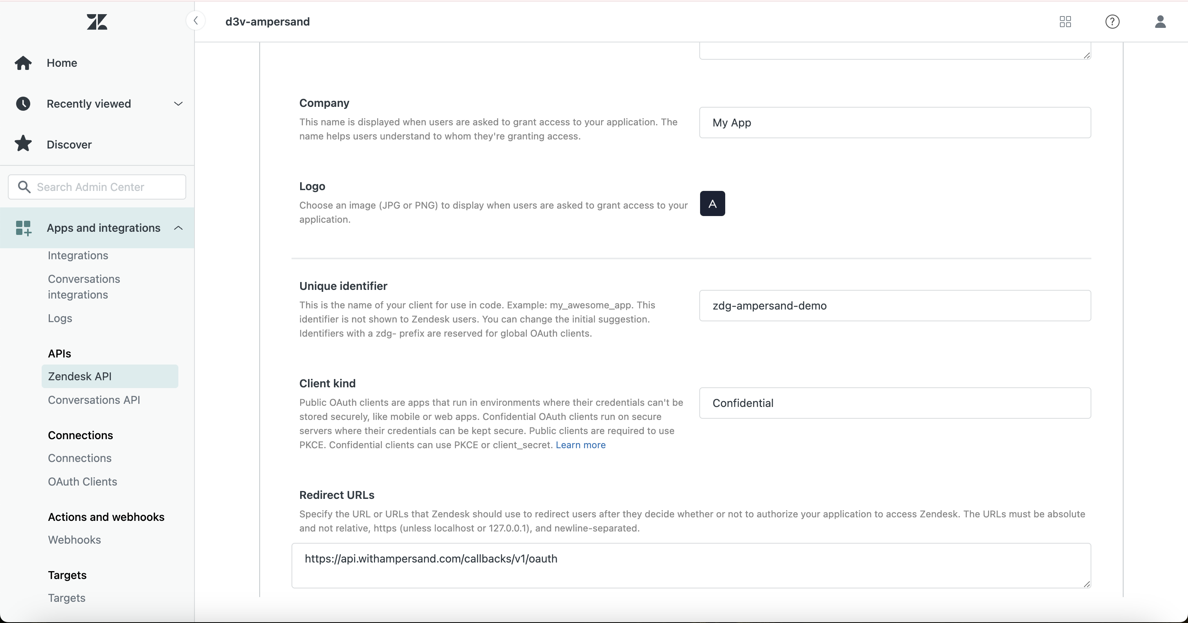Open the Client kind dropdown showing Confidential

click(895, 403)
